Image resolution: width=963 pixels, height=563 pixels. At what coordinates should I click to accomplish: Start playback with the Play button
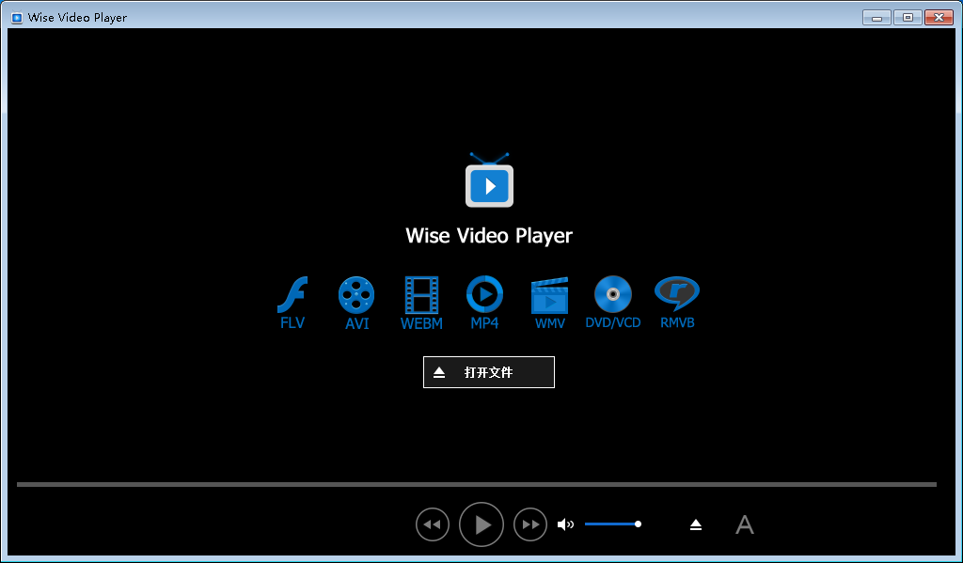coord(481,524)
